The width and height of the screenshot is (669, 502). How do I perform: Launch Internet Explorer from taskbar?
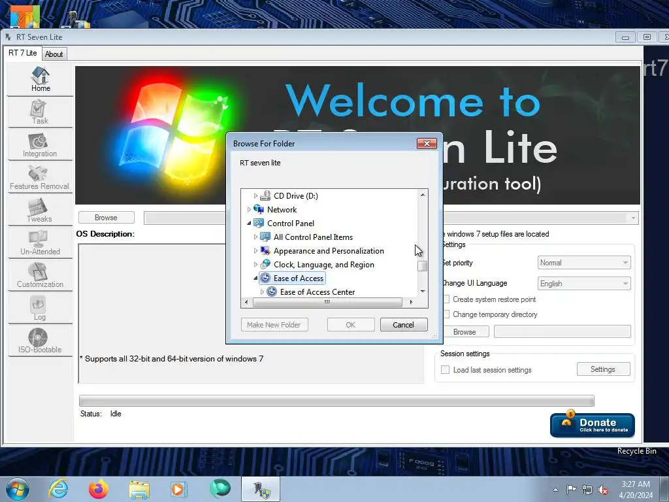point(58,489)
